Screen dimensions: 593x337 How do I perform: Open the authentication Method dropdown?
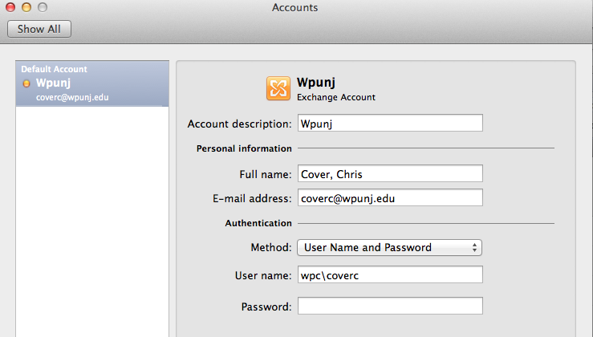pos(389,247)
